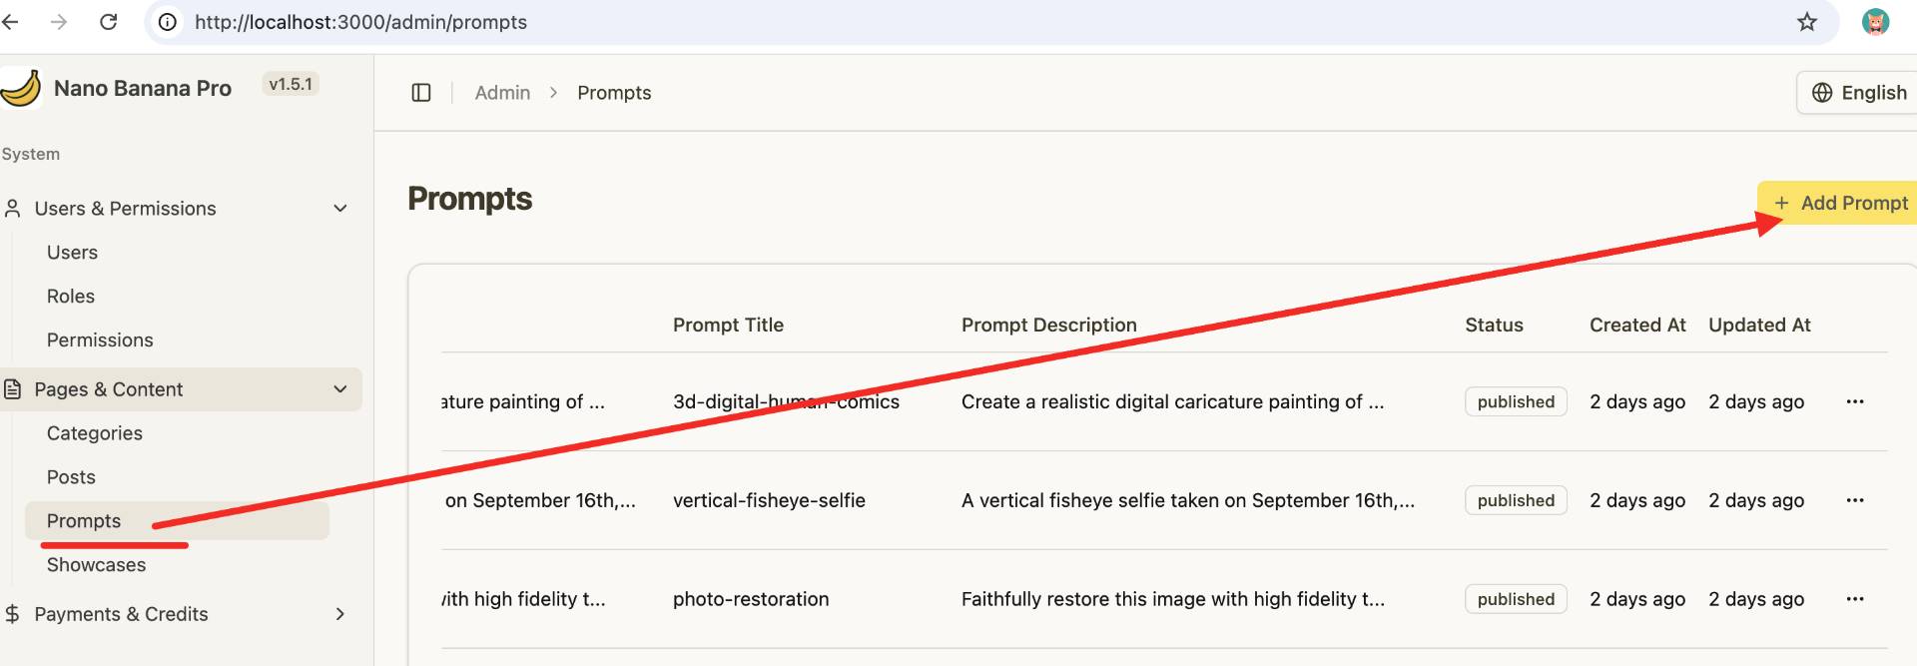Screen dimensions: 1917x666
Task: Bookmark this page with the star icon
Action: (x=1807, y=22)
